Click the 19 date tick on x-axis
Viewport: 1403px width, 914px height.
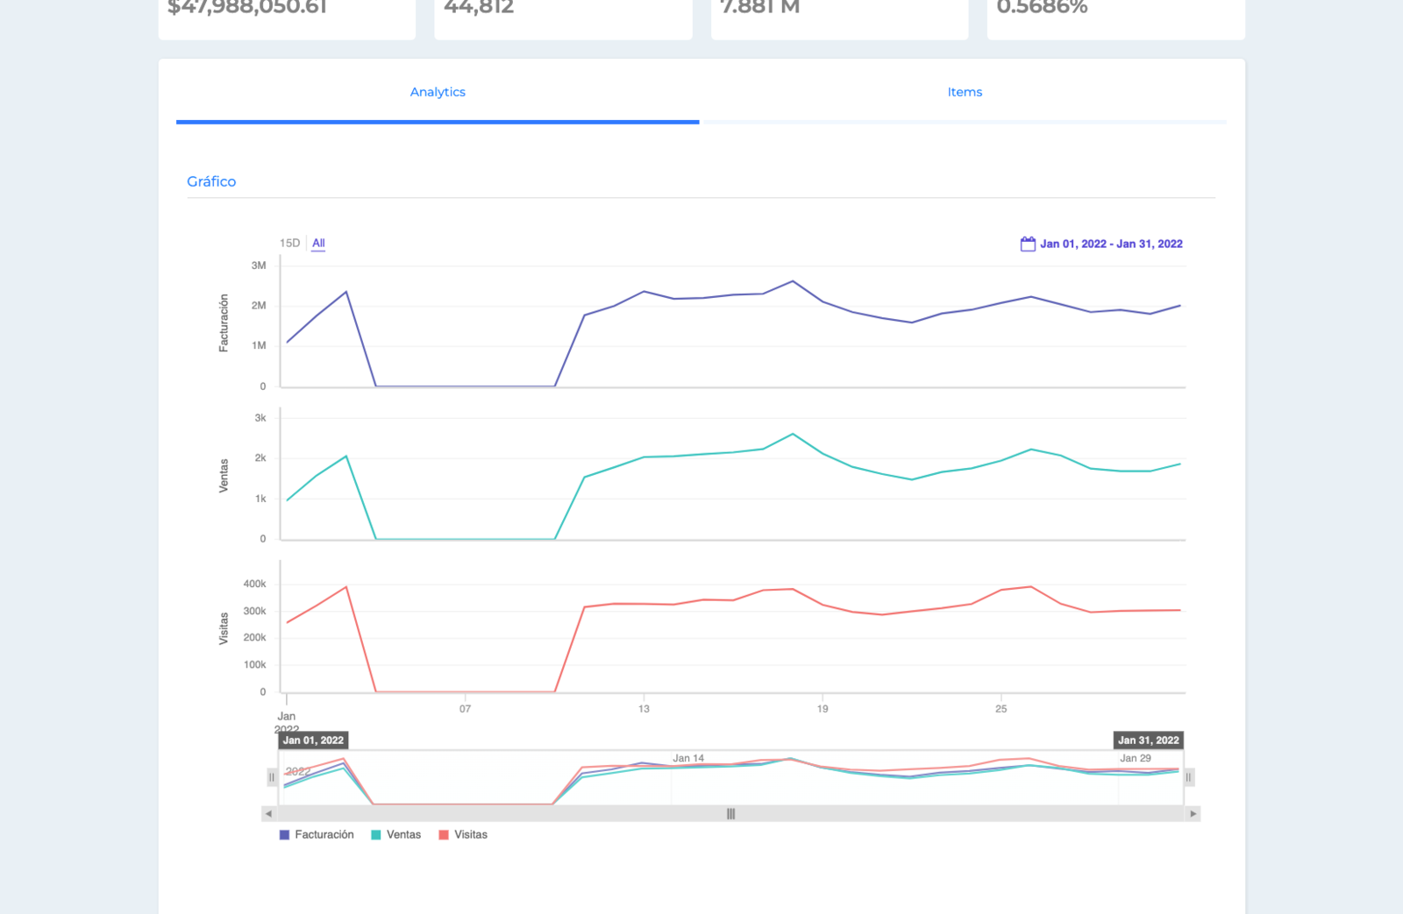pyautogui.click(x=823, y=709)
